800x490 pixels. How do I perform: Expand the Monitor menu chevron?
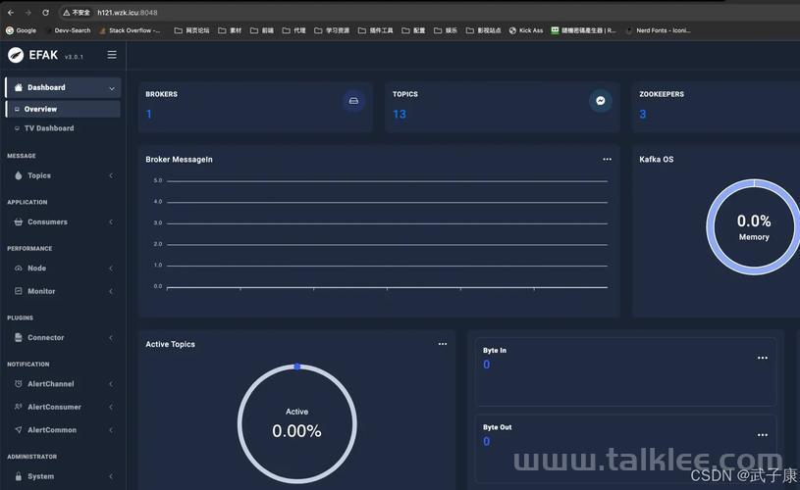coord(111,291)
